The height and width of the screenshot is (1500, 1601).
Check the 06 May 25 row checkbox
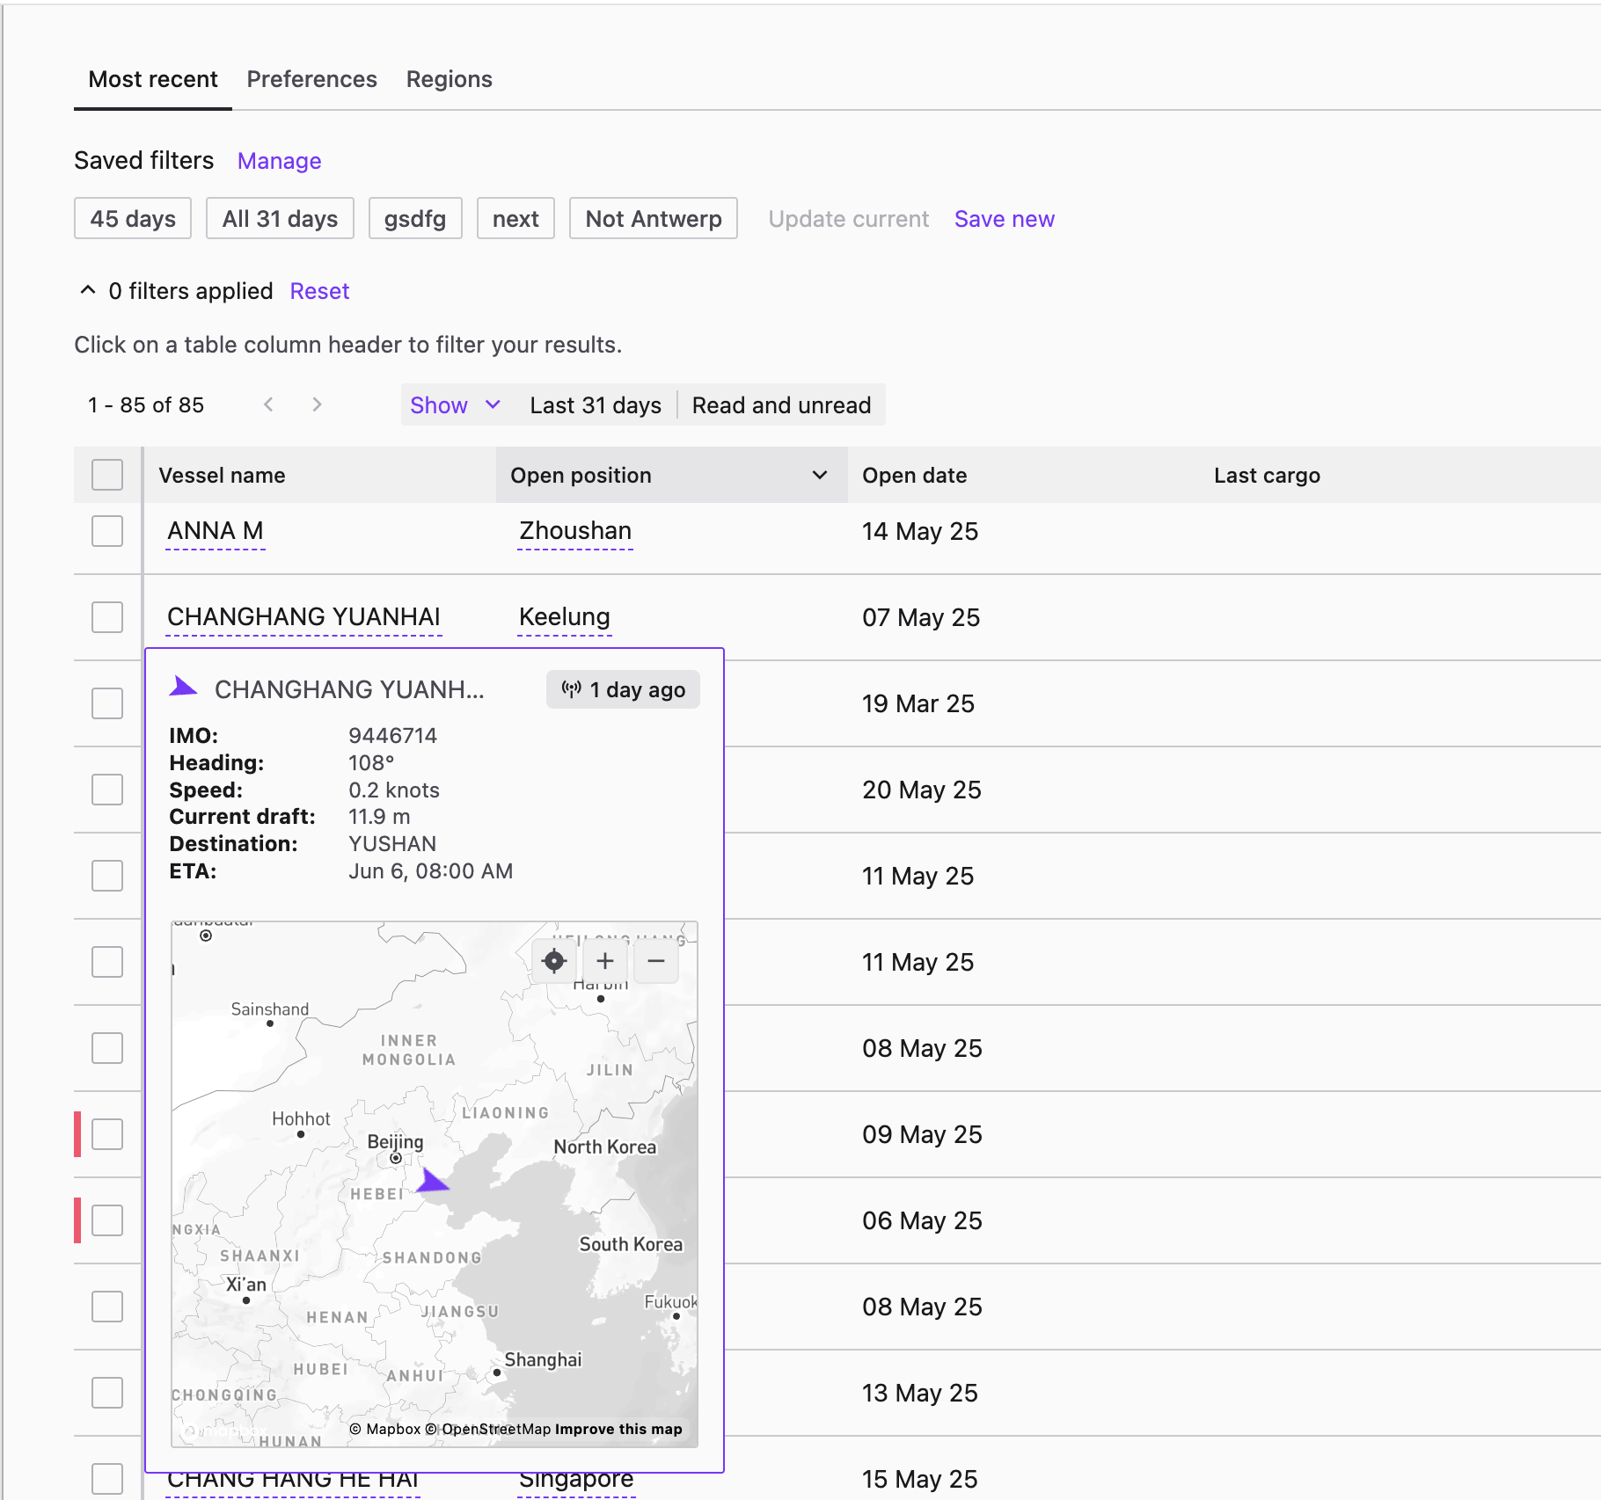107,1220
